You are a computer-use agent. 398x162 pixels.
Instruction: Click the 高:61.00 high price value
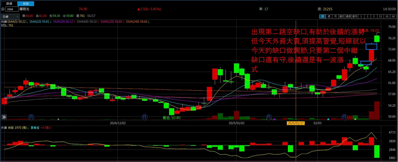pos(41,16)
